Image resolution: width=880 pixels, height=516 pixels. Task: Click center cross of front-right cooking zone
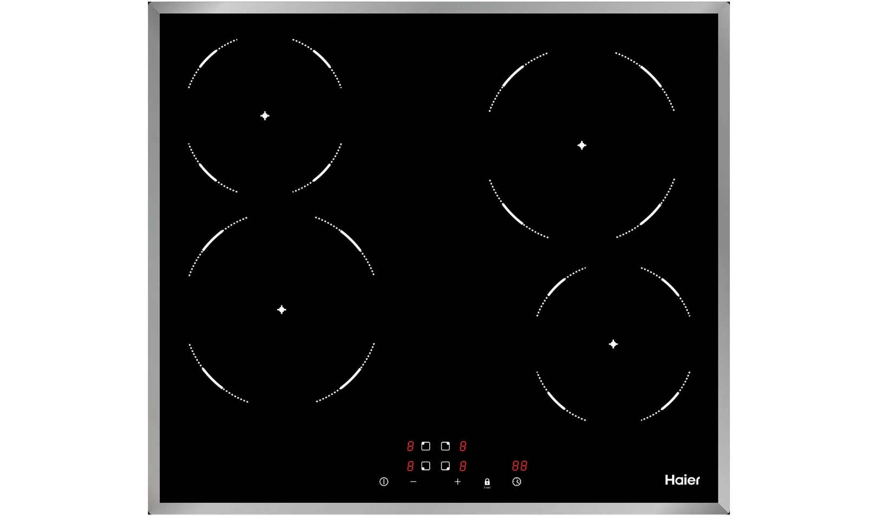tap(613, 344)
